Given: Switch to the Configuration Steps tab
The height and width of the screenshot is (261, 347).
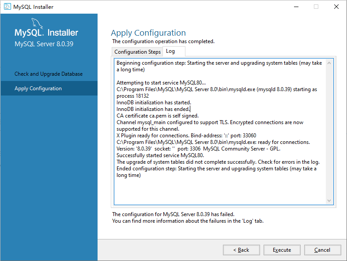Looking at the screenshot, I should point(137,52).
